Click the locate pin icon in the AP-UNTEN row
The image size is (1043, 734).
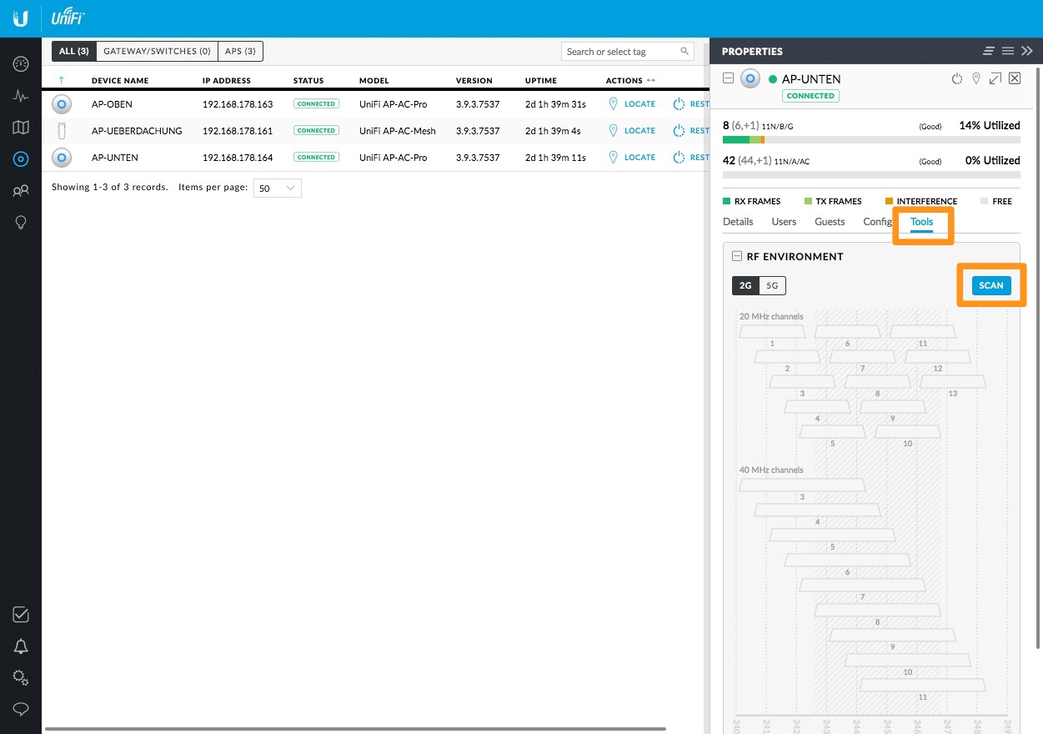(614, 158)
